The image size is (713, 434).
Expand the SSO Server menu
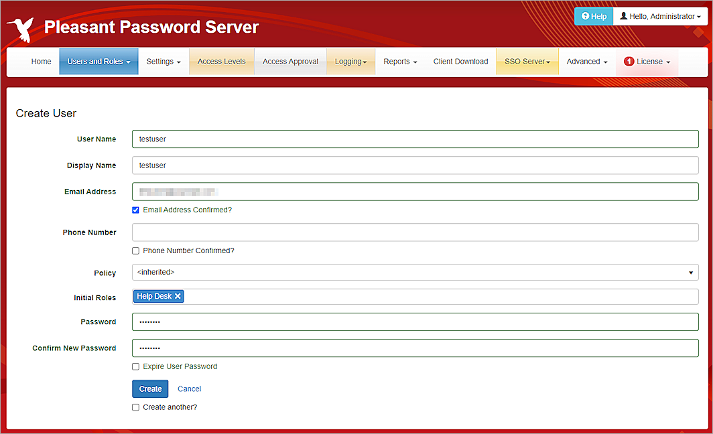coord(527,61)
